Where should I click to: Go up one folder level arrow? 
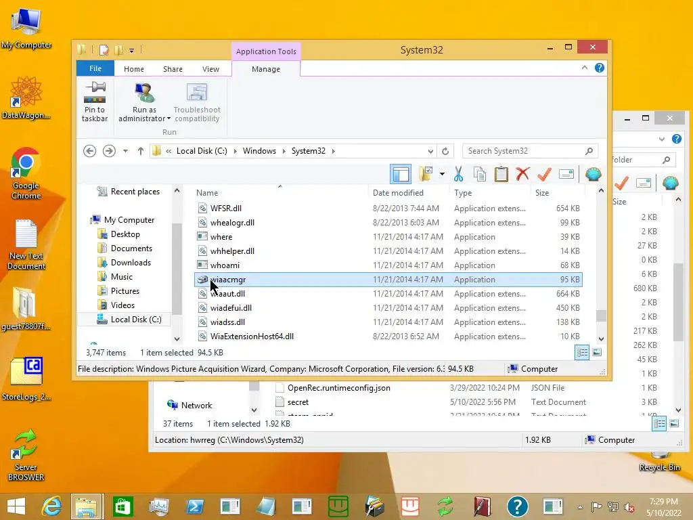141,151
